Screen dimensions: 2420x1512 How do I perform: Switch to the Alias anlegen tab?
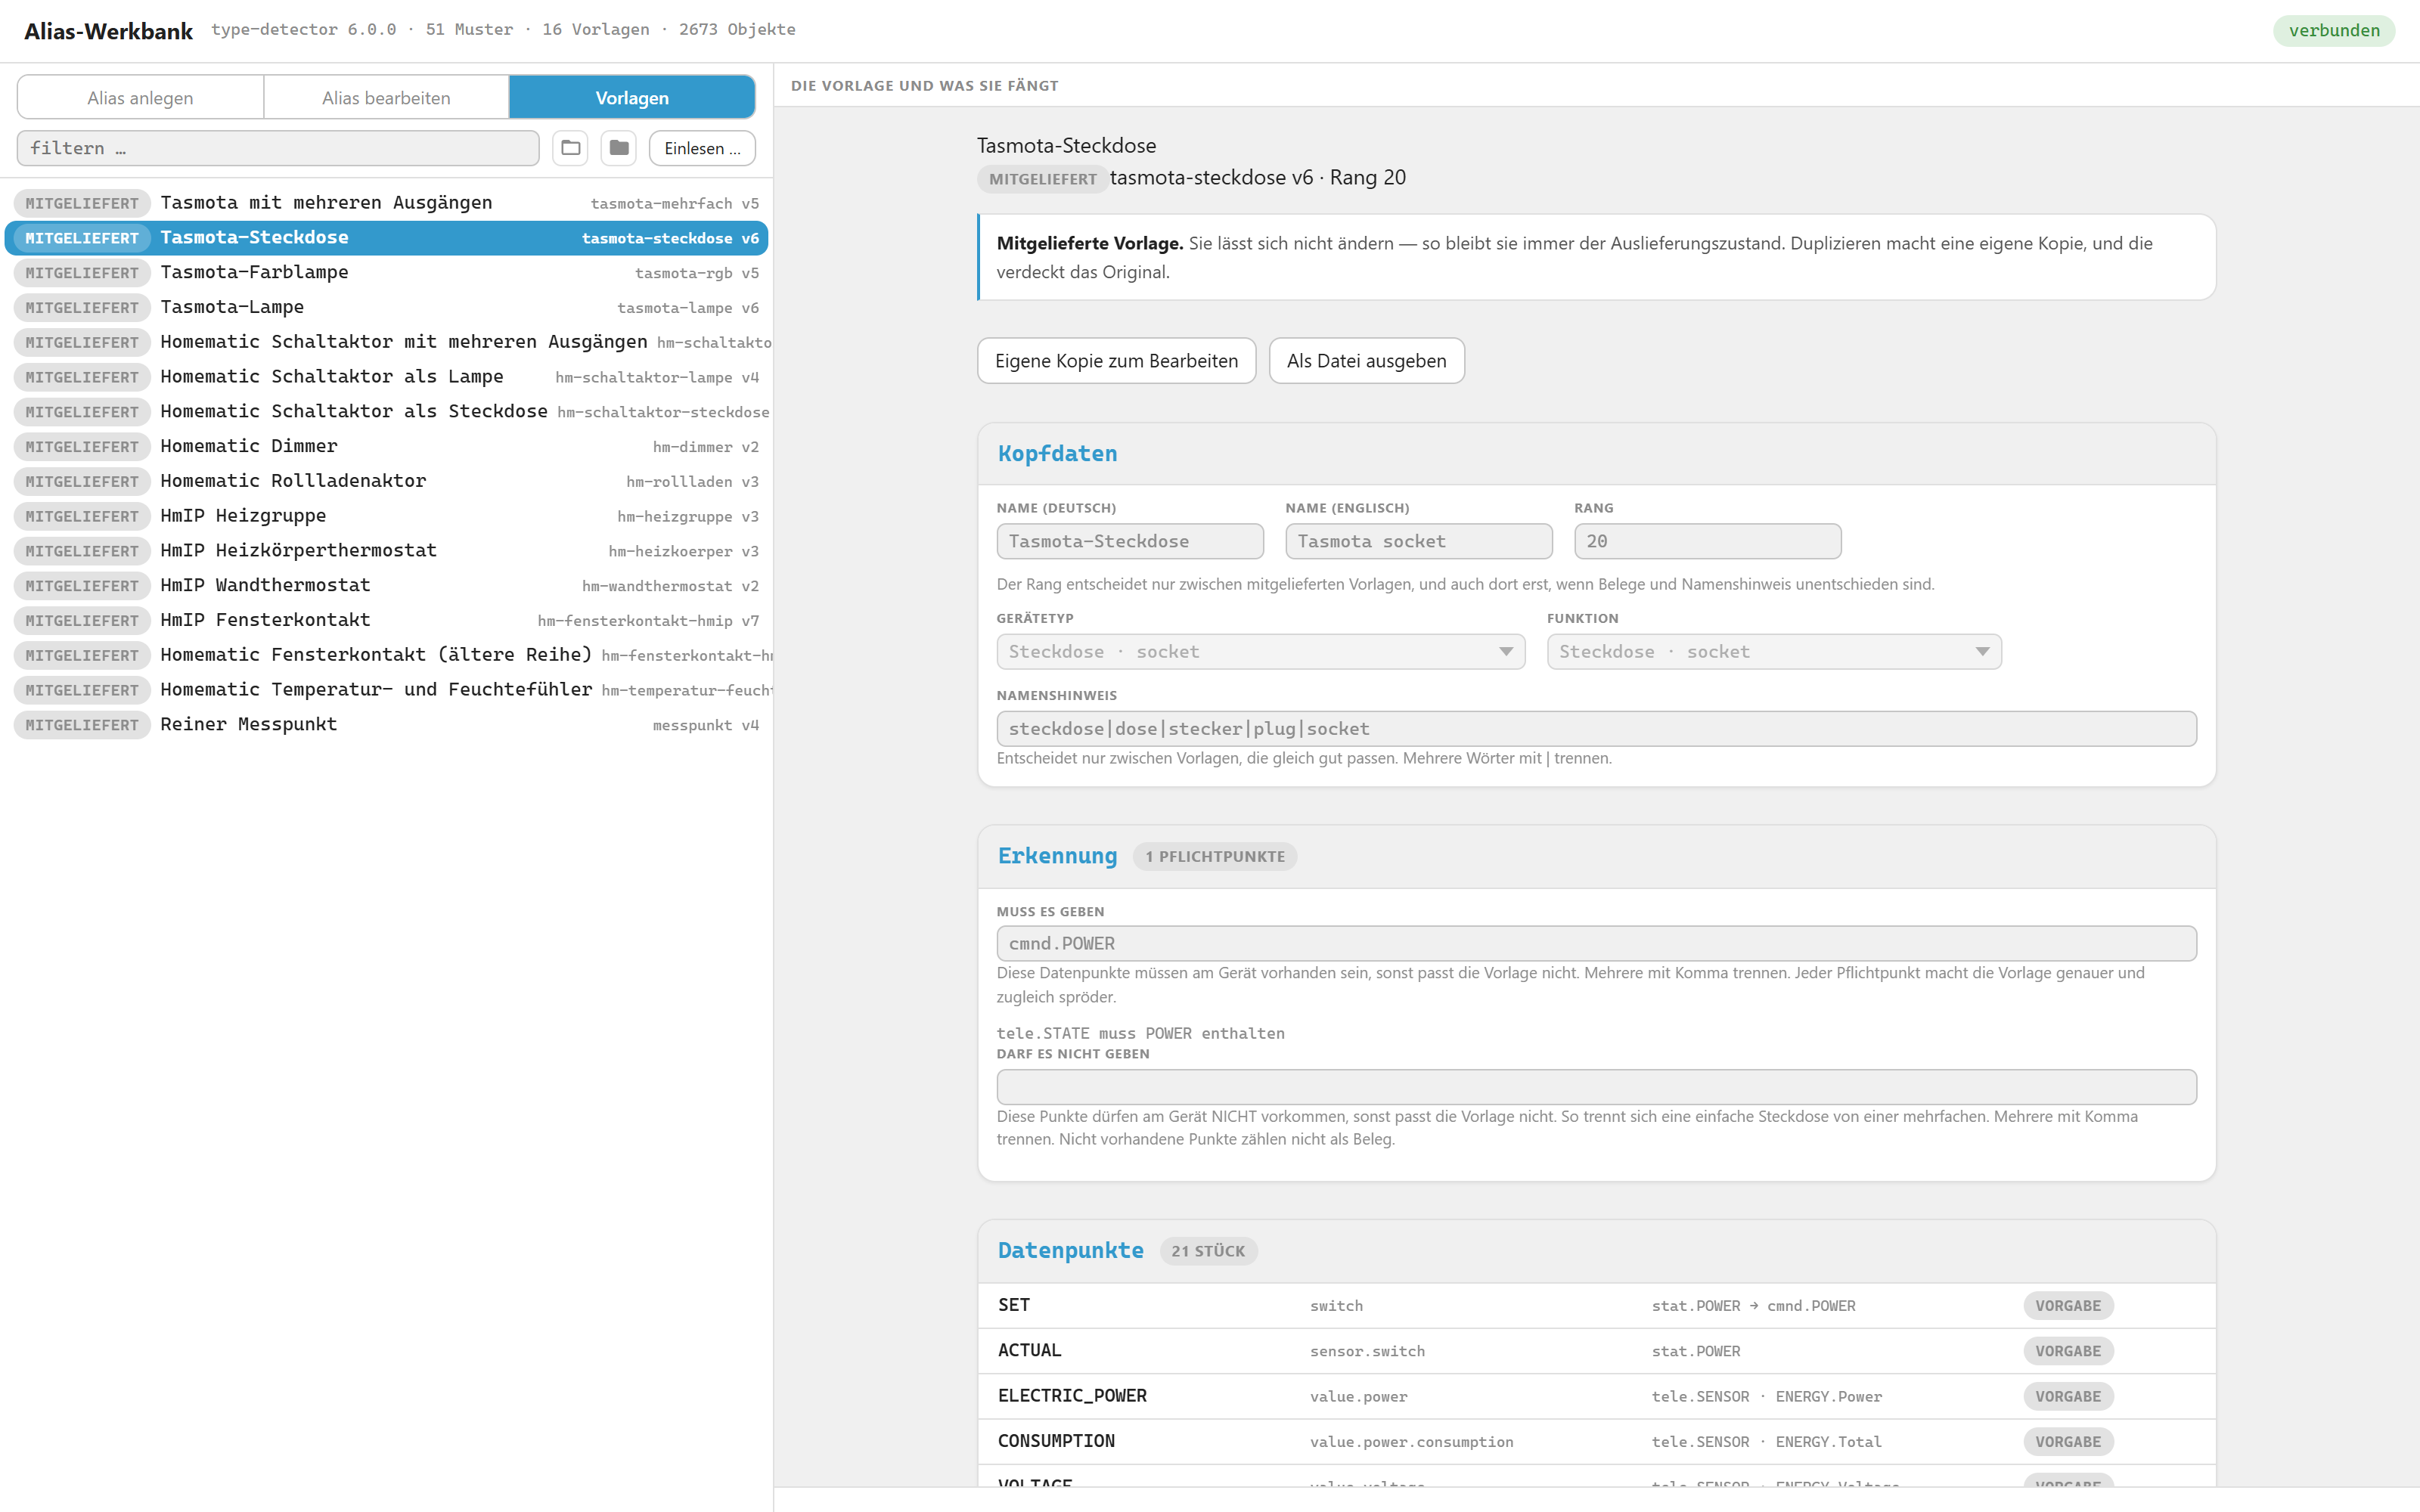point(140,98)
